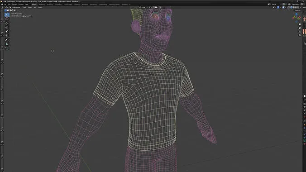Switch to the Animation workspace tab

(85, 5)
